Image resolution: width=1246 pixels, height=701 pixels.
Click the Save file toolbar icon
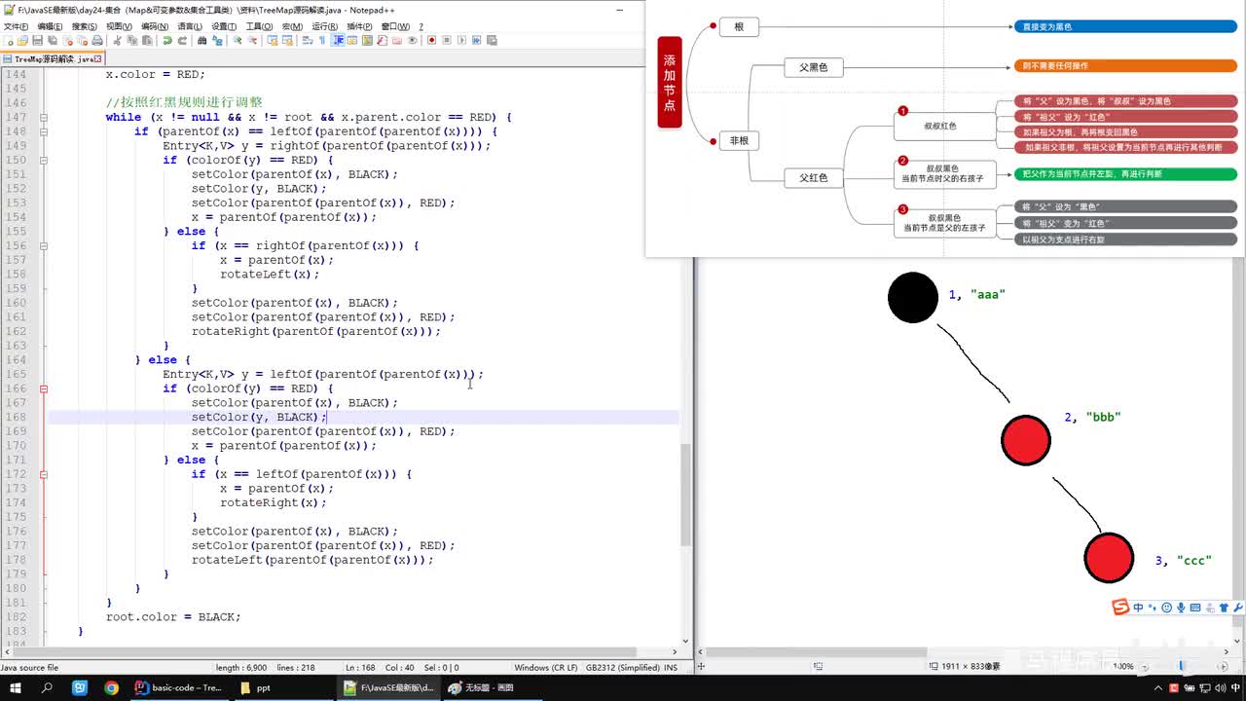point(37,41)
